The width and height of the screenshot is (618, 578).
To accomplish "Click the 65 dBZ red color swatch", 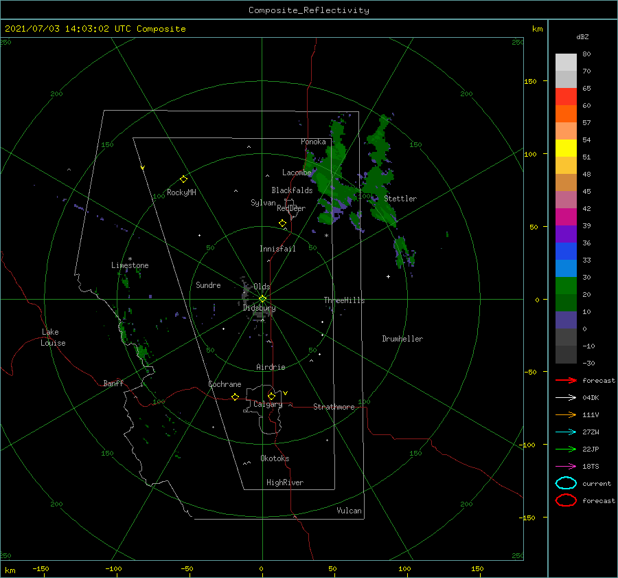I will tap(566, 97).
